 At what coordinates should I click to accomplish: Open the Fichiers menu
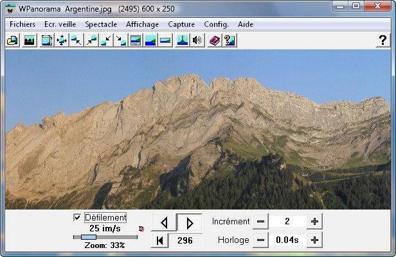click(22, 24)
